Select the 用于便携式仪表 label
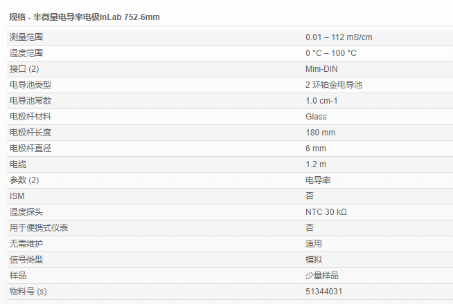The image size is (453, 304). 39,228
